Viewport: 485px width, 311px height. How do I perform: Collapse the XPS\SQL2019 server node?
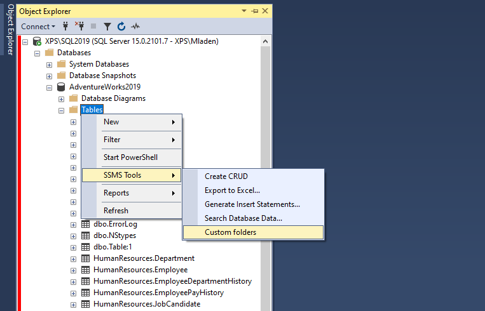tap(25, 42)
